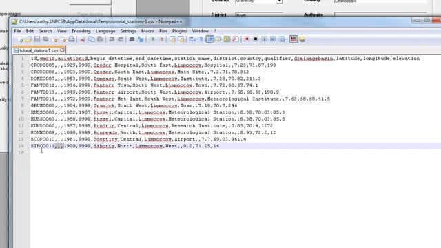The height and width of the screenshot is (248, 441).
Task: Open the View menu
Action: pyautogui.click(x=62, y=31)
